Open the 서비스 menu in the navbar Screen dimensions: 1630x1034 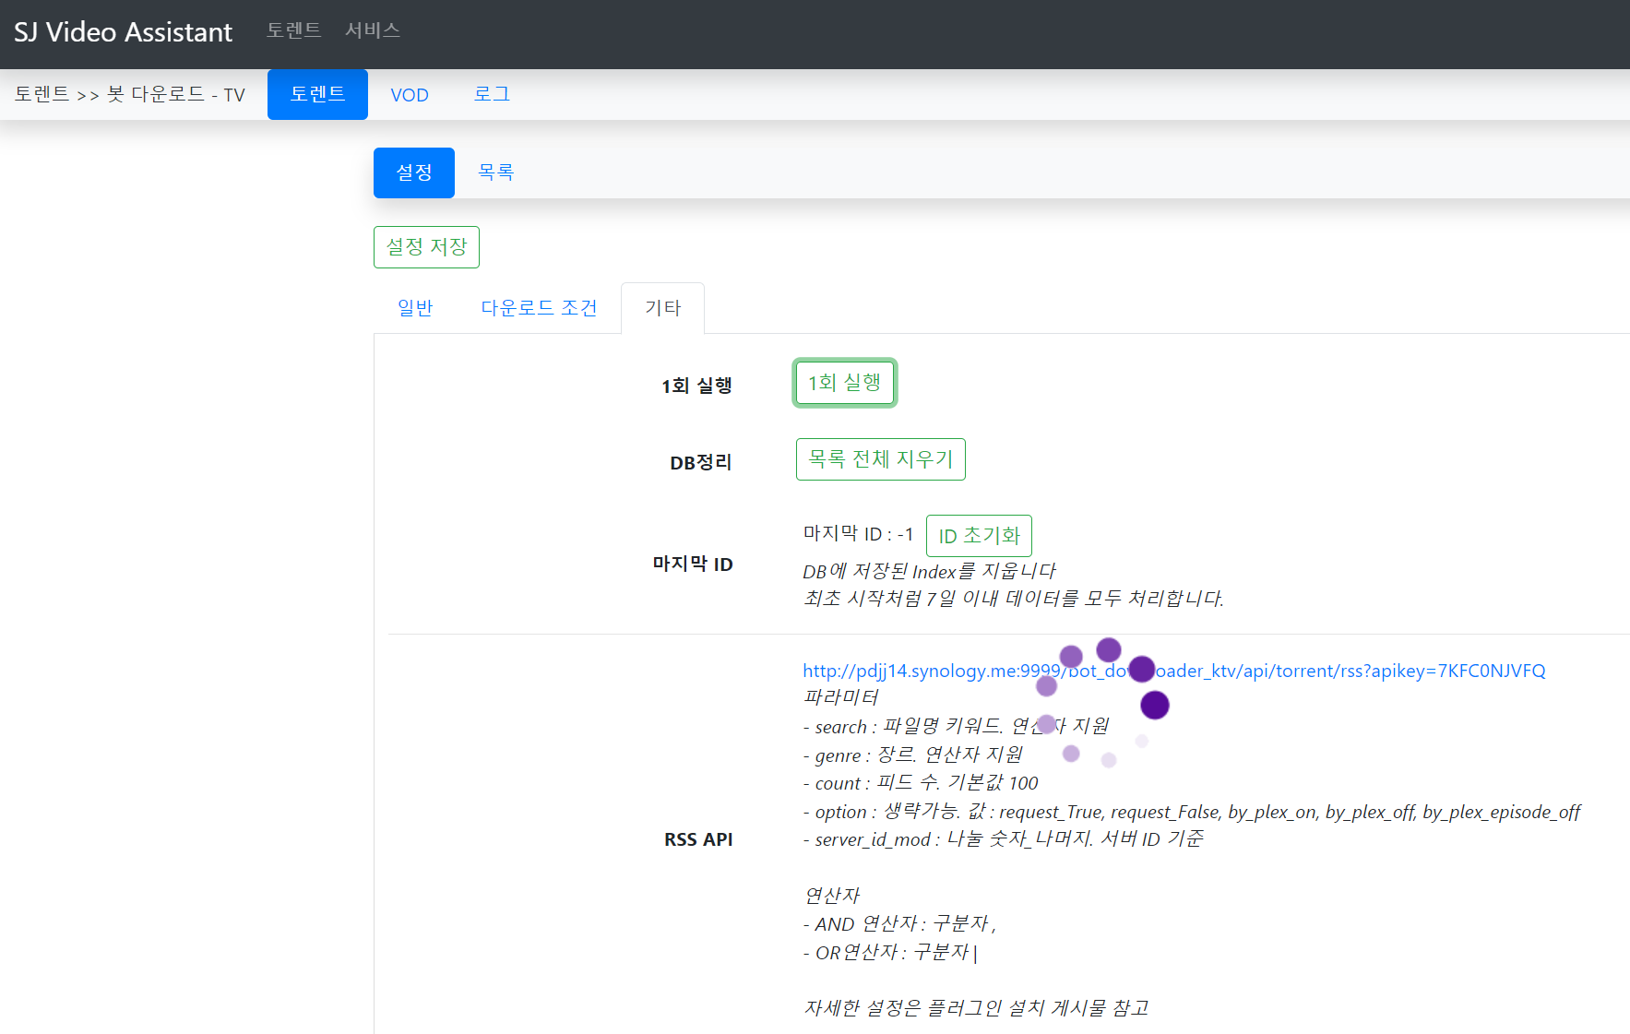click(372, 30)
